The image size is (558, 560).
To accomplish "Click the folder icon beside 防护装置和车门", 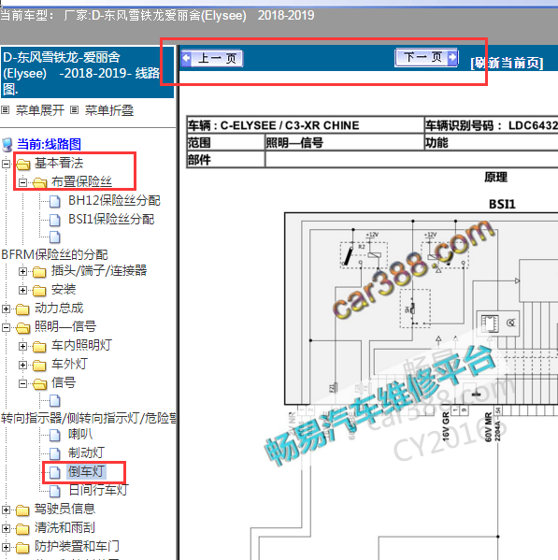I will pos(22,548).
